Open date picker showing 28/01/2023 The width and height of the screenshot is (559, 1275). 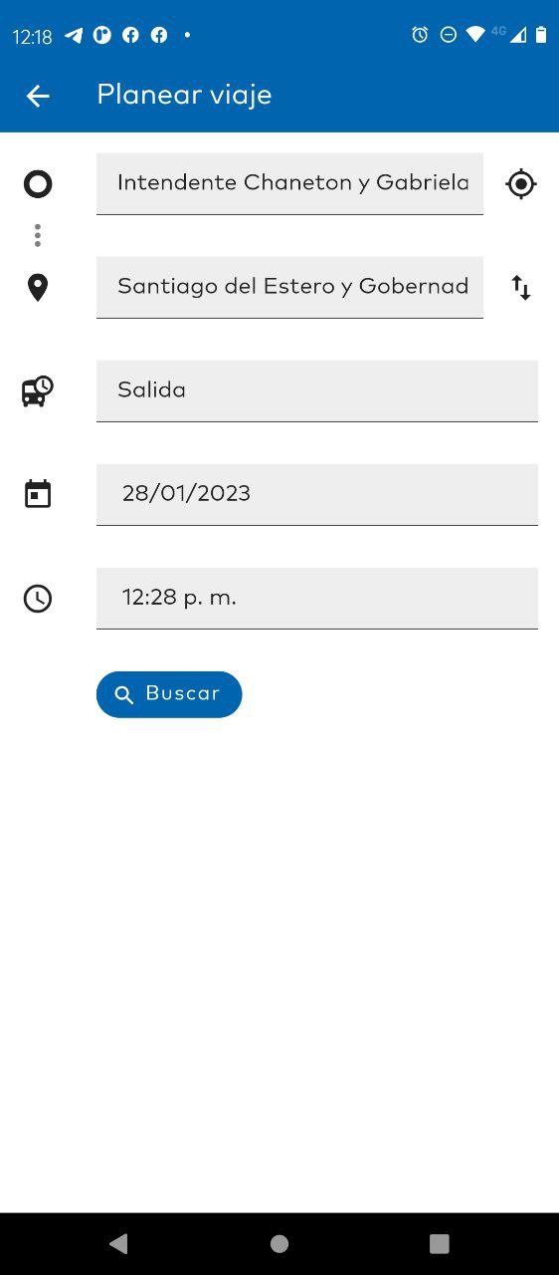(x=317, y=494)
